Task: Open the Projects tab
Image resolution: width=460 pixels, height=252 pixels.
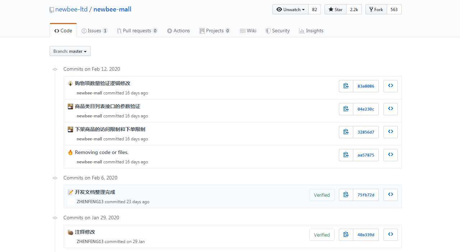Action: click(x=215, y=31)
